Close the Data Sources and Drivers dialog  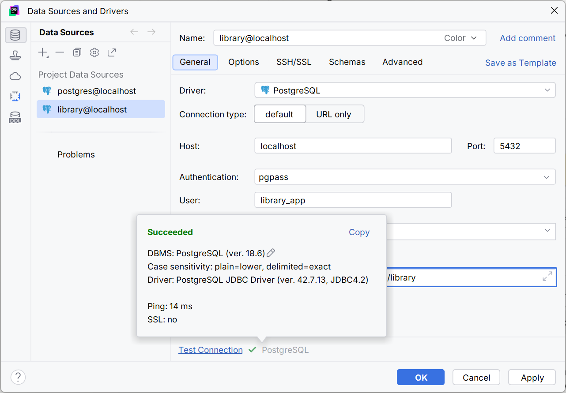(554, 11)
